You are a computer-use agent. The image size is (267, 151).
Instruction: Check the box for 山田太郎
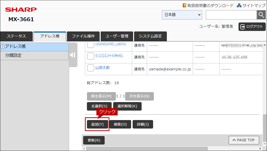pos(91,68)
